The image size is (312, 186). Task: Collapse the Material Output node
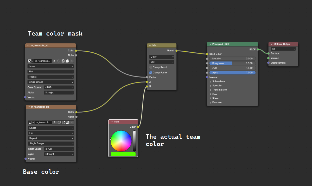coord(272,44)
